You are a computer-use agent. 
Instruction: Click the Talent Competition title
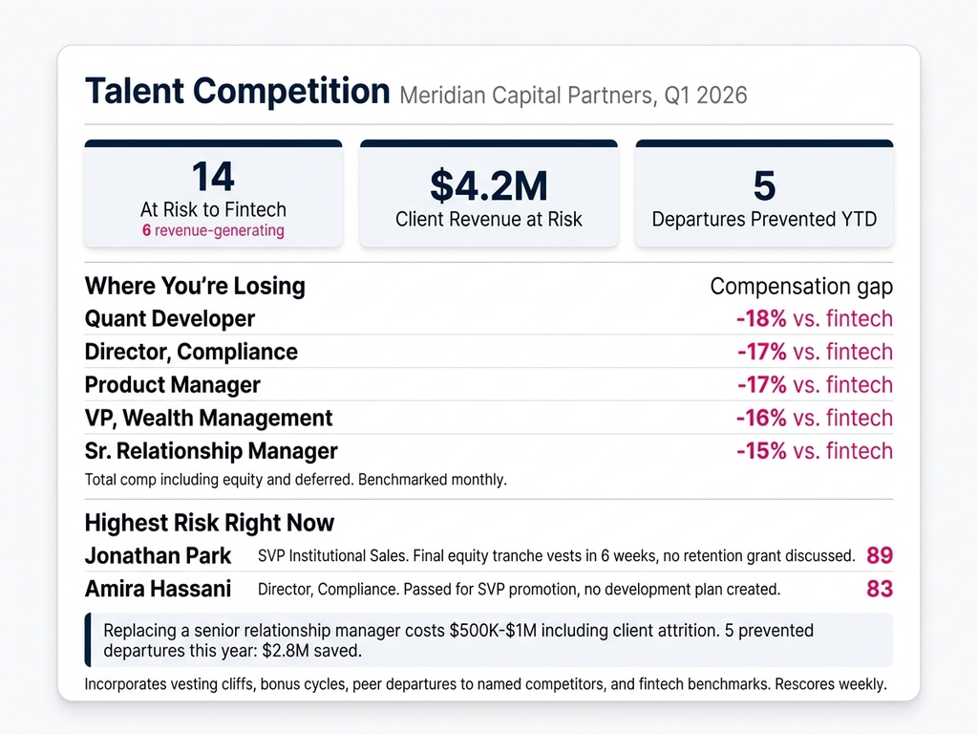coord(237,92)
